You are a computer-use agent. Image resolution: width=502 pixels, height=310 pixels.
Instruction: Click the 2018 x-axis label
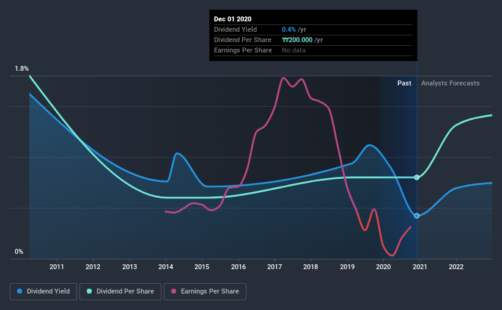click(311, 267)
